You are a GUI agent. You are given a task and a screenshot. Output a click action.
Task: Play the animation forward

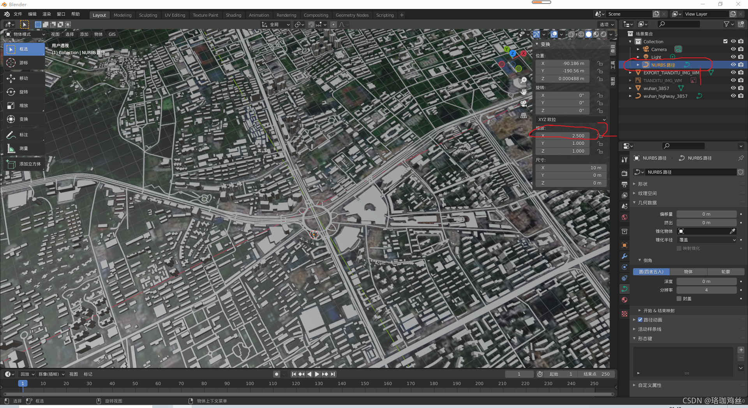(x=317, y=374)
